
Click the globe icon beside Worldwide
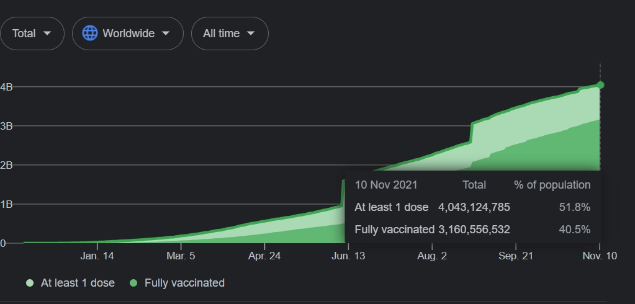click(x=90, y=34)
